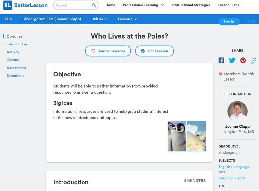Image resolution: width=259 pixels, height=191 pixels.
Task: Open the Reading Fluency subject link
Action: click(x=231, y=178)
